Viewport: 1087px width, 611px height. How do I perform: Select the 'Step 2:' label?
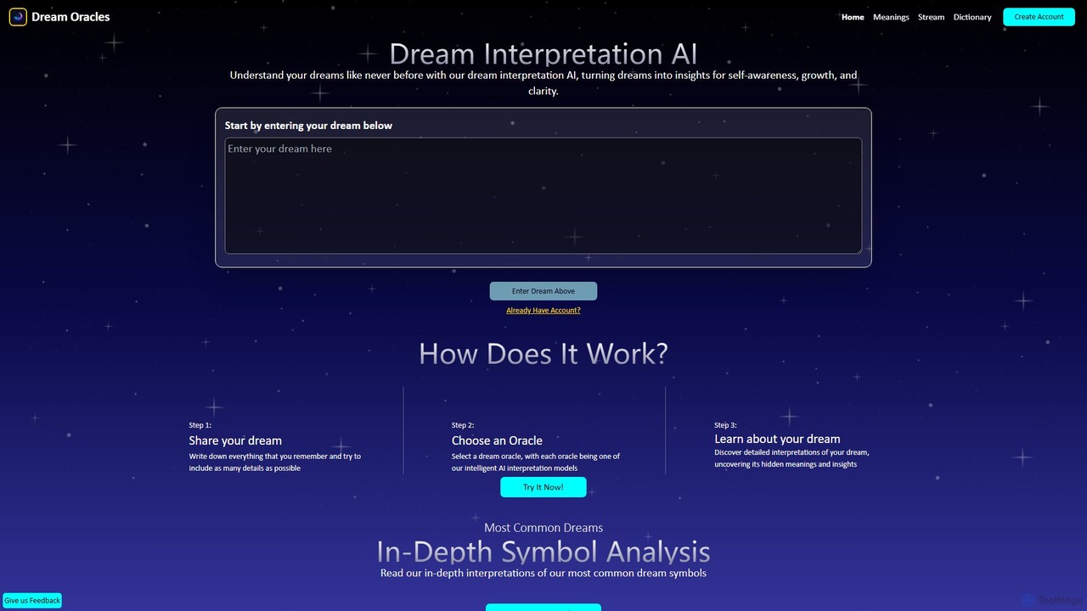[x=463, y=425]
